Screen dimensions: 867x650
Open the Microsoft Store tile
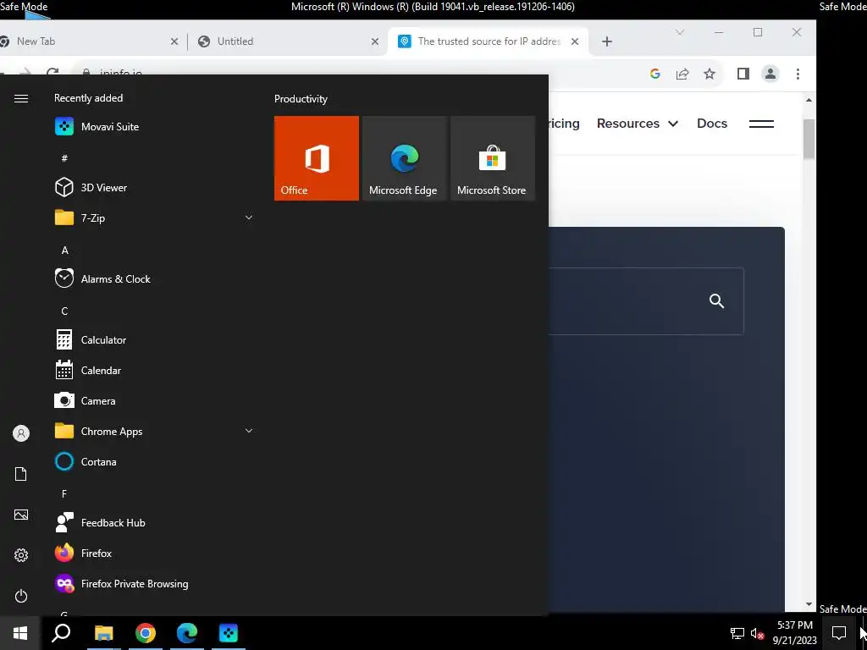[493, 158]
